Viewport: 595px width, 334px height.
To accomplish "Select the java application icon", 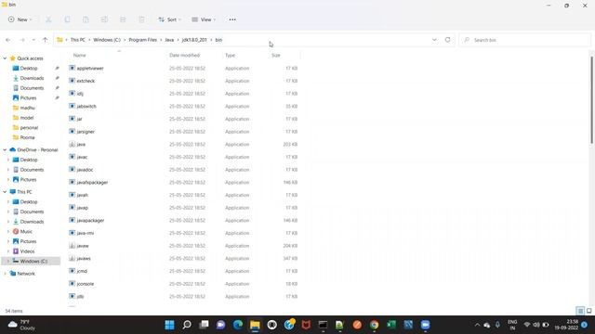I will click(73, 145).
